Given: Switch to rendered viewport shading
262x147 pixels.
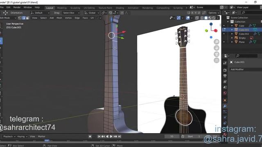Looking at the screenshot, I should [214, 18].
